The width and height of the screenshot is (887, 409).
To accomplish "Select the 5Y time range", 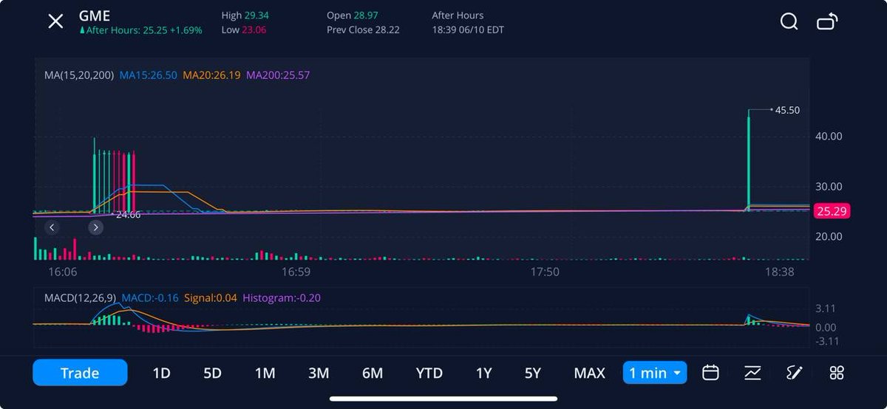I will [533, 374].
